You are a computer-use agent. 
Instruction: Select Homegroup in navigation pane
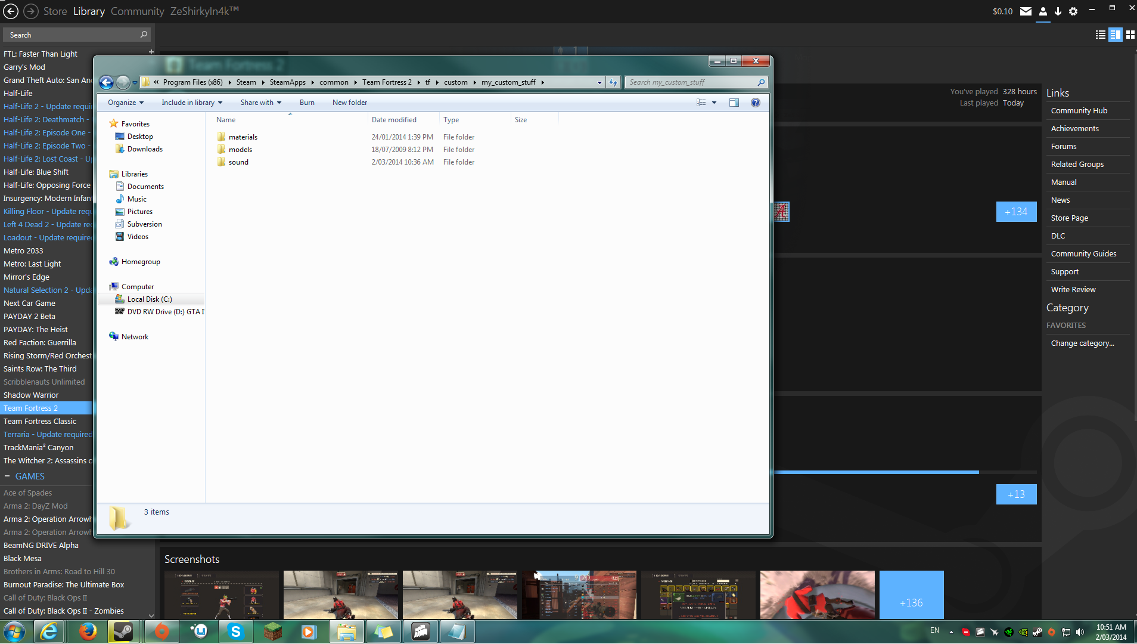click(141, 262)
